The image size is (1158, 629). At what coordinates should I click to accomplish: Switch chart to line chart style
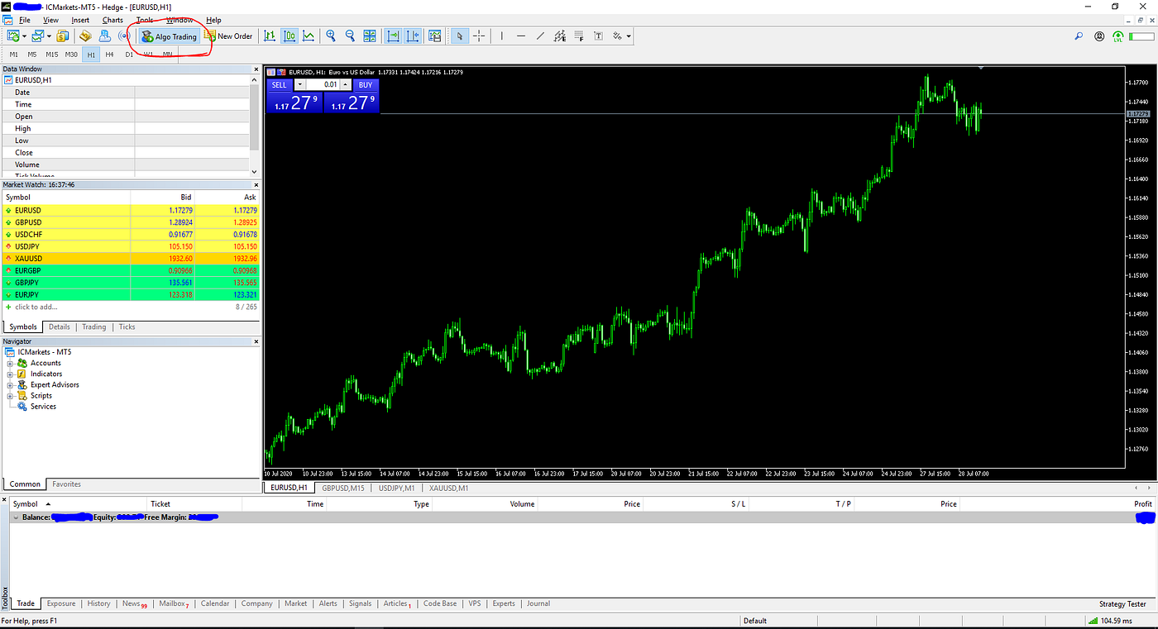pos(310,36)
